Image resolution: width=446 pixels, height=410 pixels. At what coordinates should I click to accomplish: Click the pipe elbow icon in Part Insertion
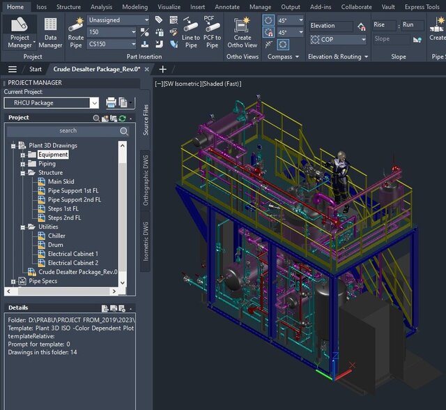click(160, 44)
